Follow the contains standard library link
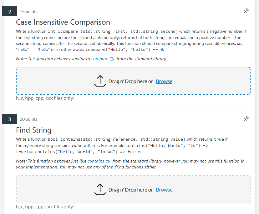Image resolution: width=259 pixels, height=214 pixels. [96, 161]
